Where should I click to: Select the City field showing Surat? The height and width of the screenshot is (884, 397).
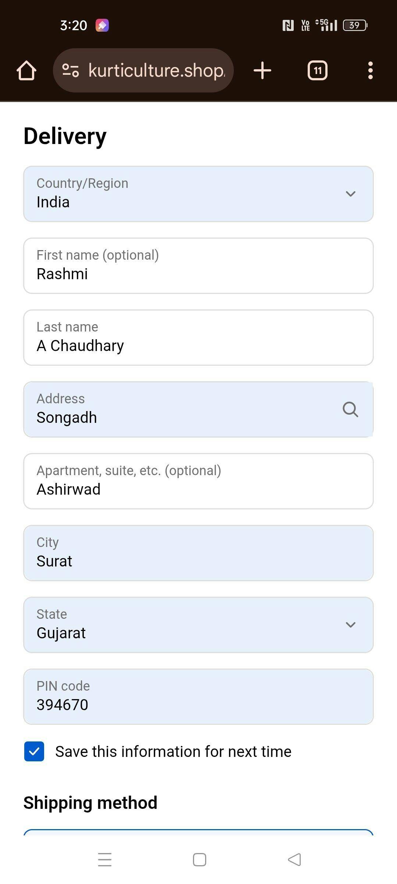[x=198, y=553]
